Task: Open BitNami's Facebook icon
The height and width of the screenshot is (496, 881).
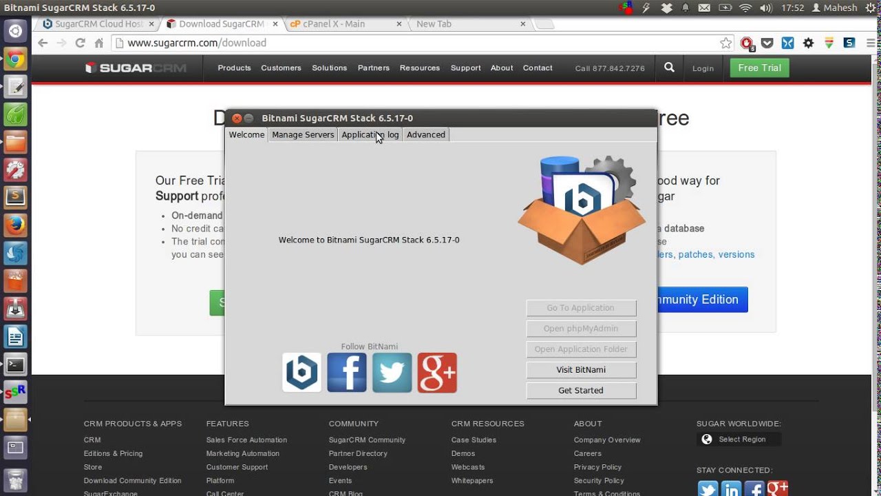Action: pos(347,373)
